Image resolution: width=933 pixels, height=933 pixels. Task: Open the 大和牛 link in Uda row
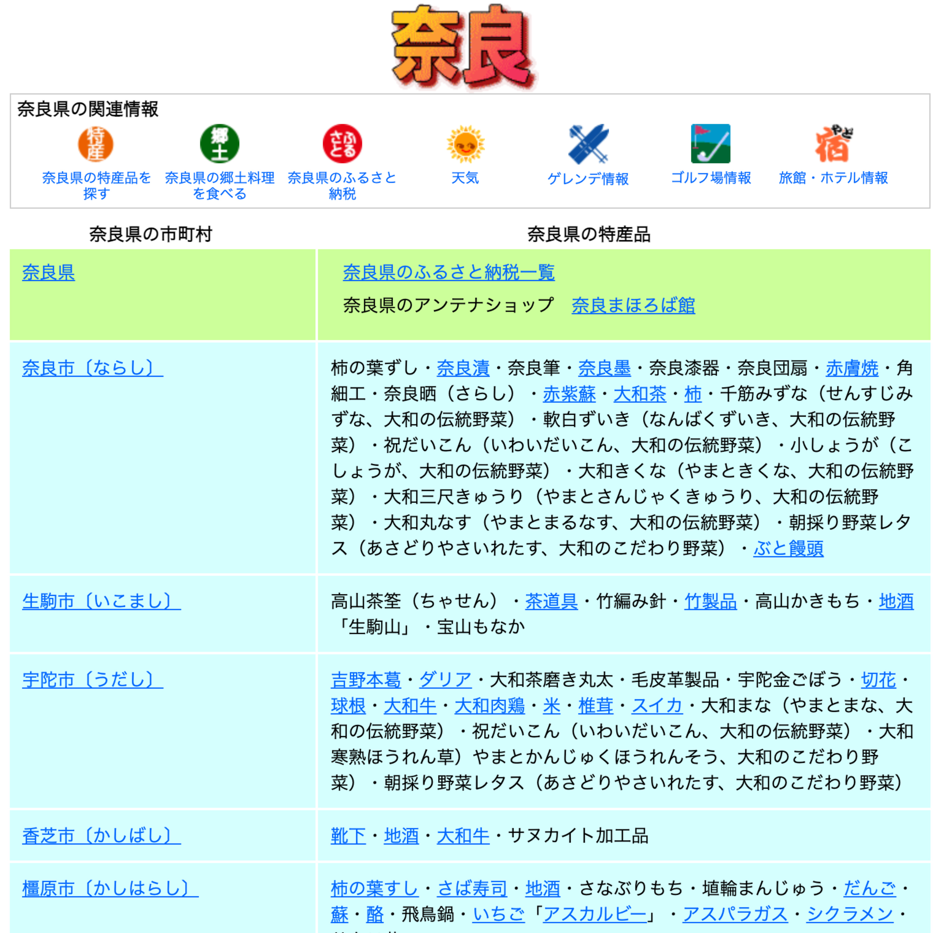[x=410, y=706]
